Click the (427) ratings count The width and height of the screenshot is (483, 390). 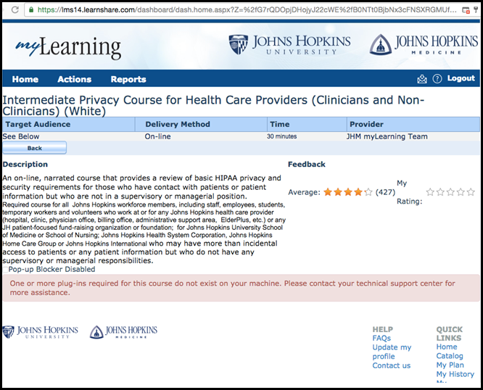click(x=385, y=192)
